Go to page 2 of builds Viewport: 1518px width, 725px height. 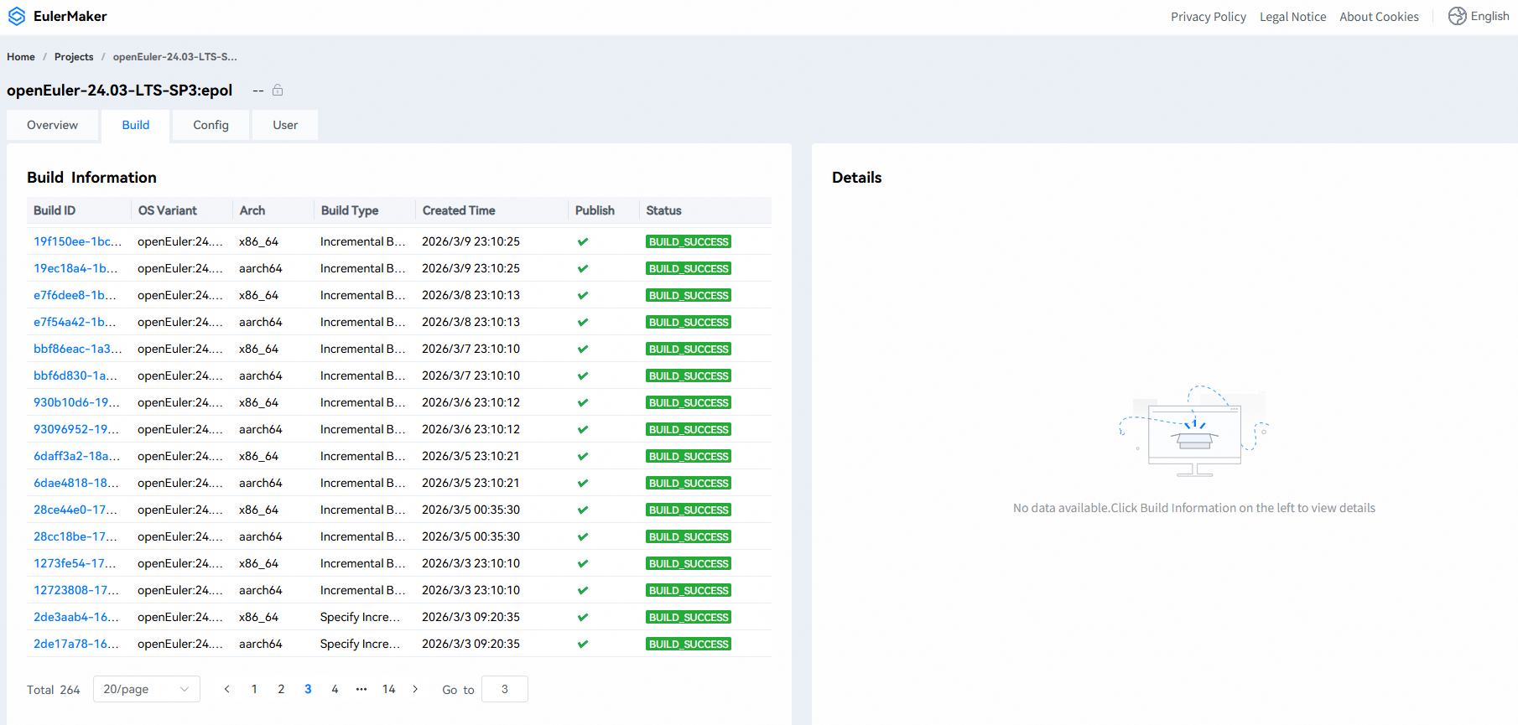281,689
